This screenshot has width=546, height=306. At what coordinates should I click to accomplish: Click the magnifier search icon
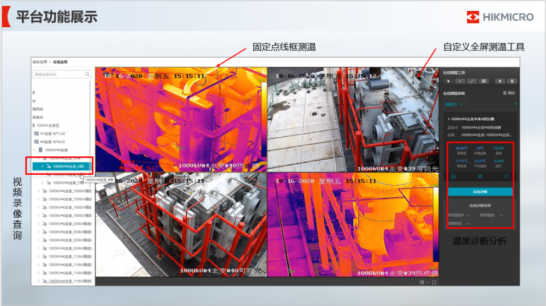click(x=87, y=74)
